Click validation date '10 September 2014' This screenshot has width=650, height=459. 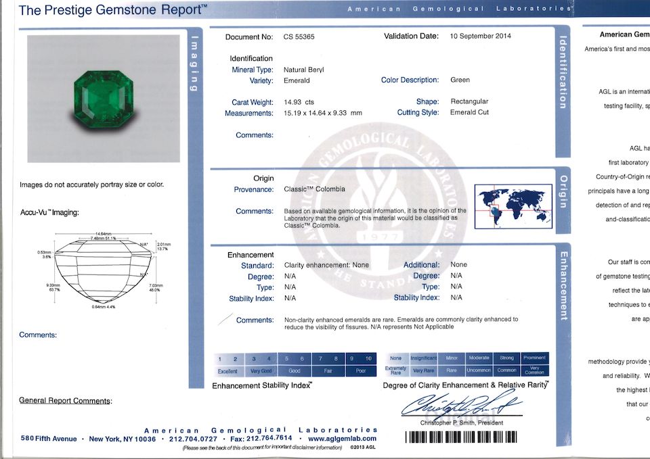[x=481, y=36]
